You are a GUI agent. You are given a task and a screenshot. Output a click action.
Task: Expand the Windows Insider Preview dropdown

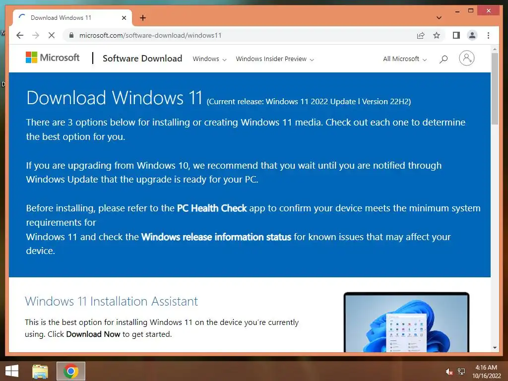click(275, 59)
